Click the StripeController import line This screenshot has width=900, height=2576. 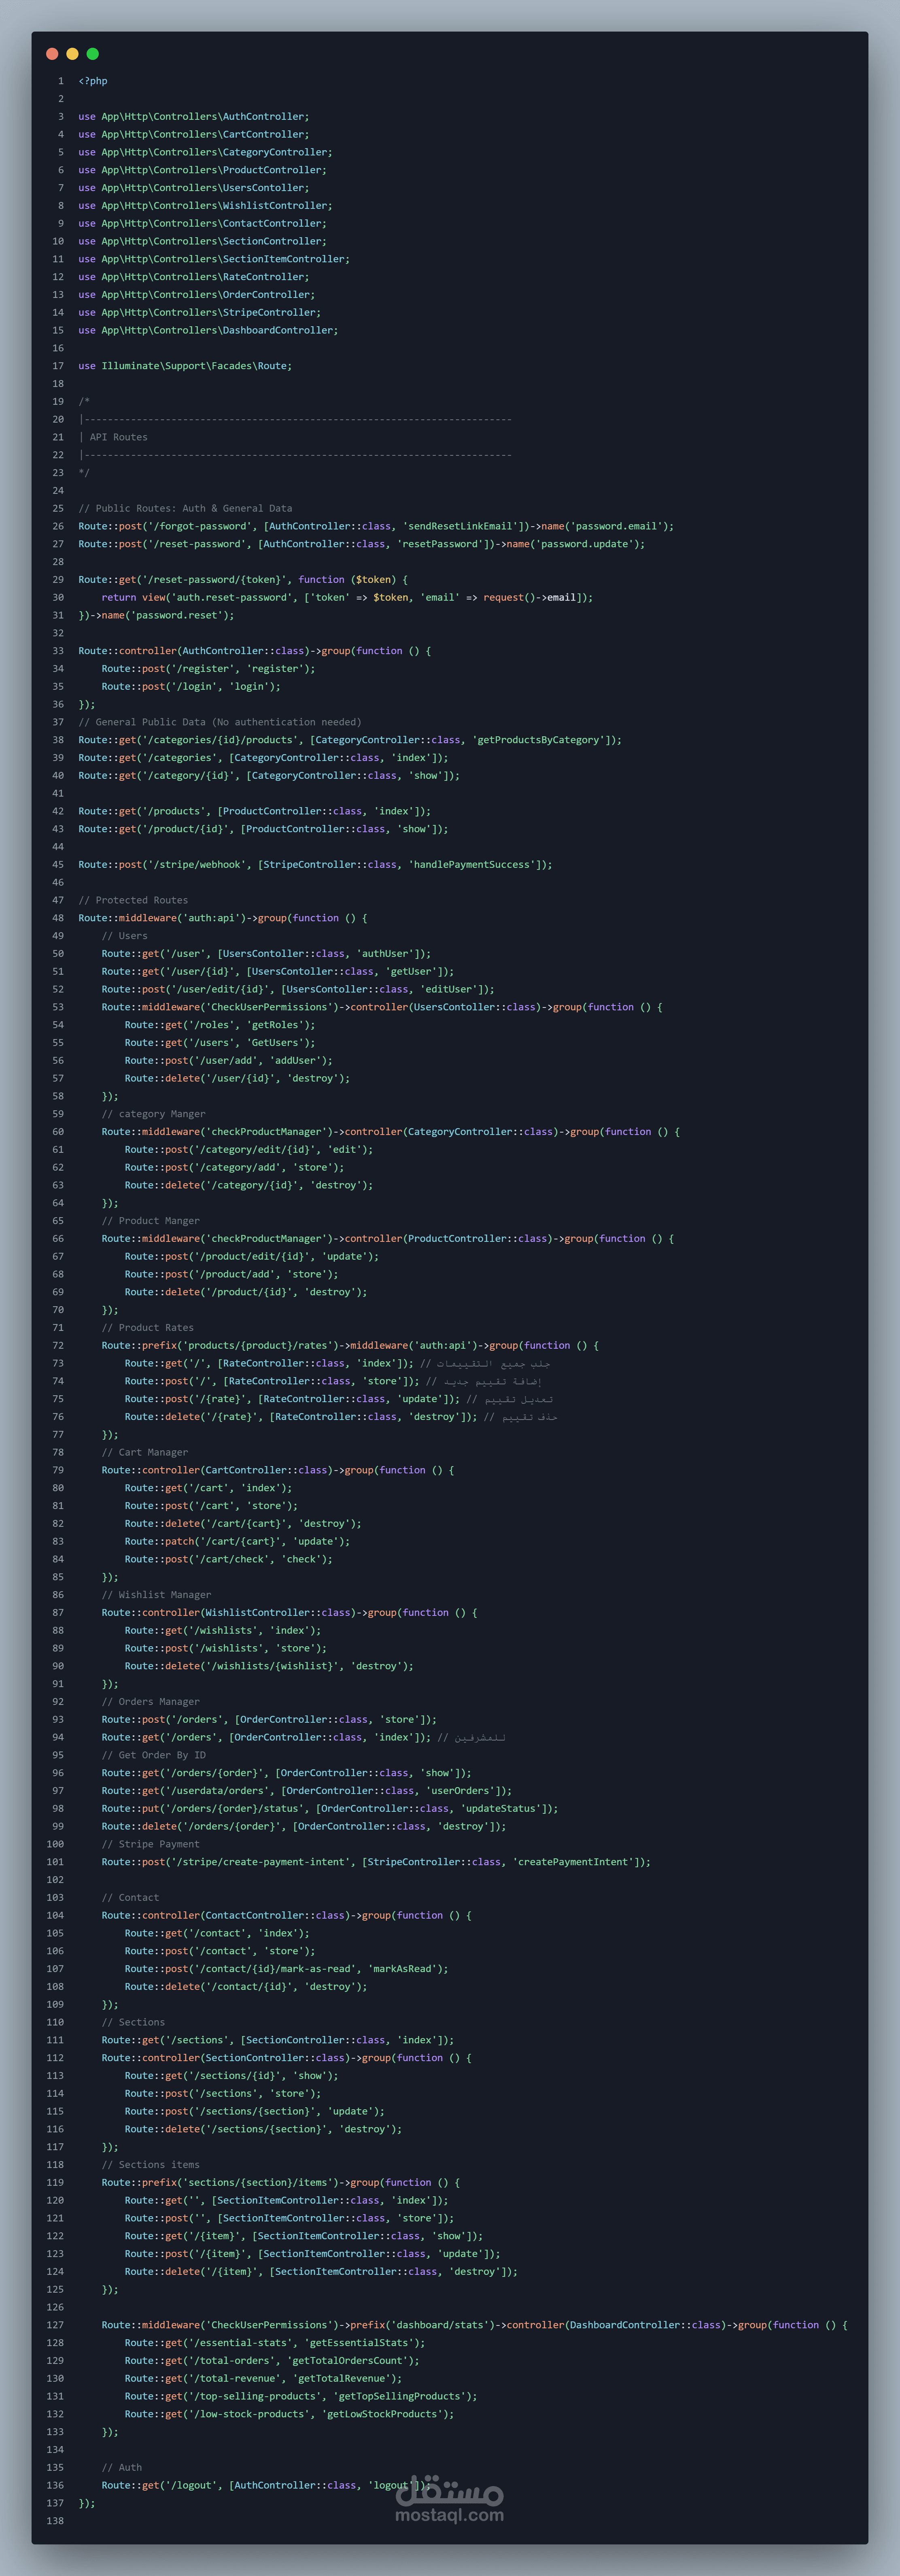[x=200, y=313]
